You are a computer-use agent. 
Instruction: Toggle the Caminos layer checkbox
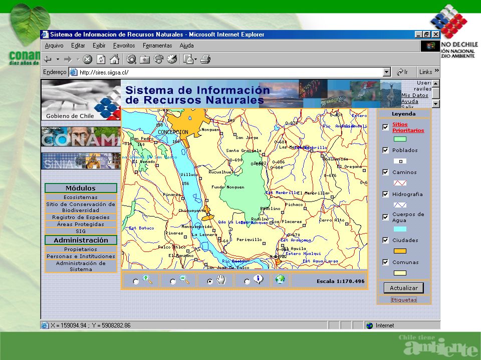coord(386,172)
